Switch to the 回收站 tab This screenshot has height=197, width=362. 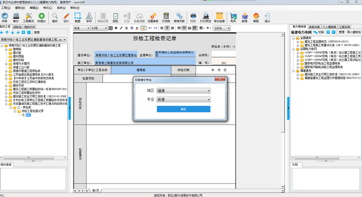[17, 27]
